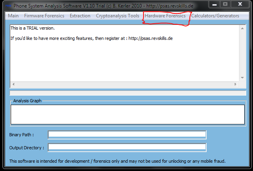Click the 'Analysis Graph' group label

click(x=27, y=101)
